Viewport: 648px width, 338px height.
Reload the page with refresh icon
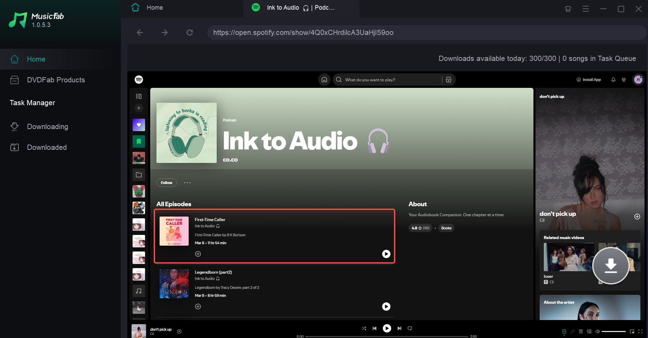coord(190,33)
